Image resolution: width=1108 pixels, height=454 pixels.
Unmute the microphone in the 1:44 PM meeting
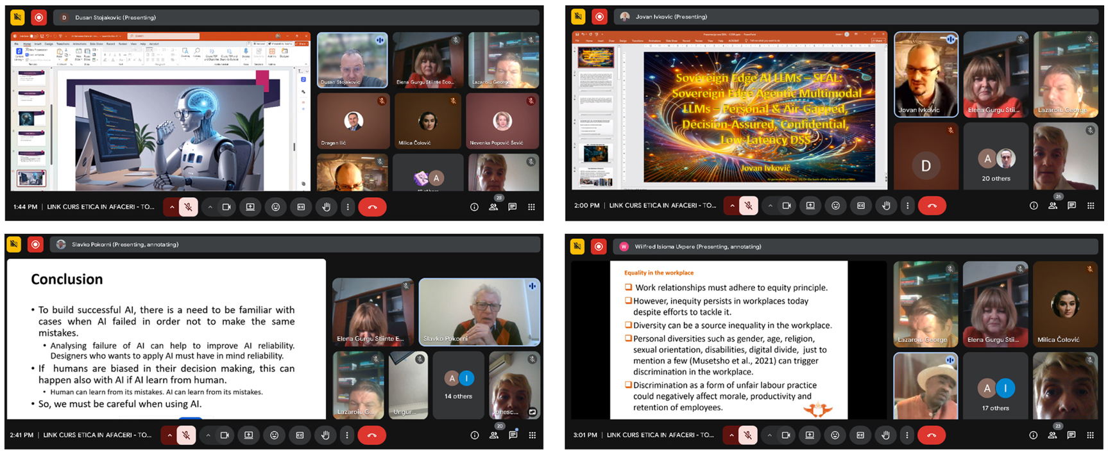point(188,207)
